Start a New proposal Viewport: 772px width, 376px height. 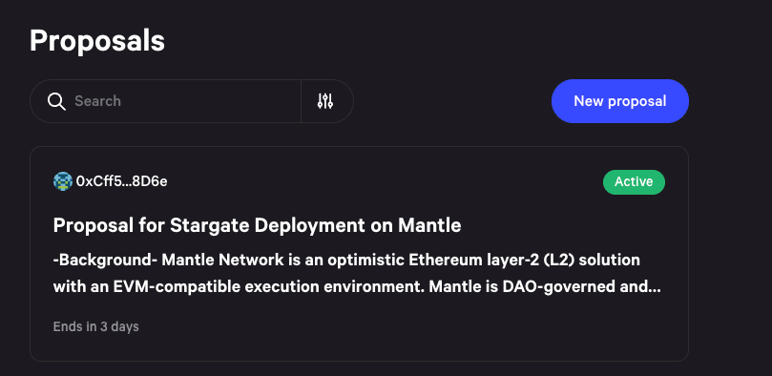pos(620,101)
